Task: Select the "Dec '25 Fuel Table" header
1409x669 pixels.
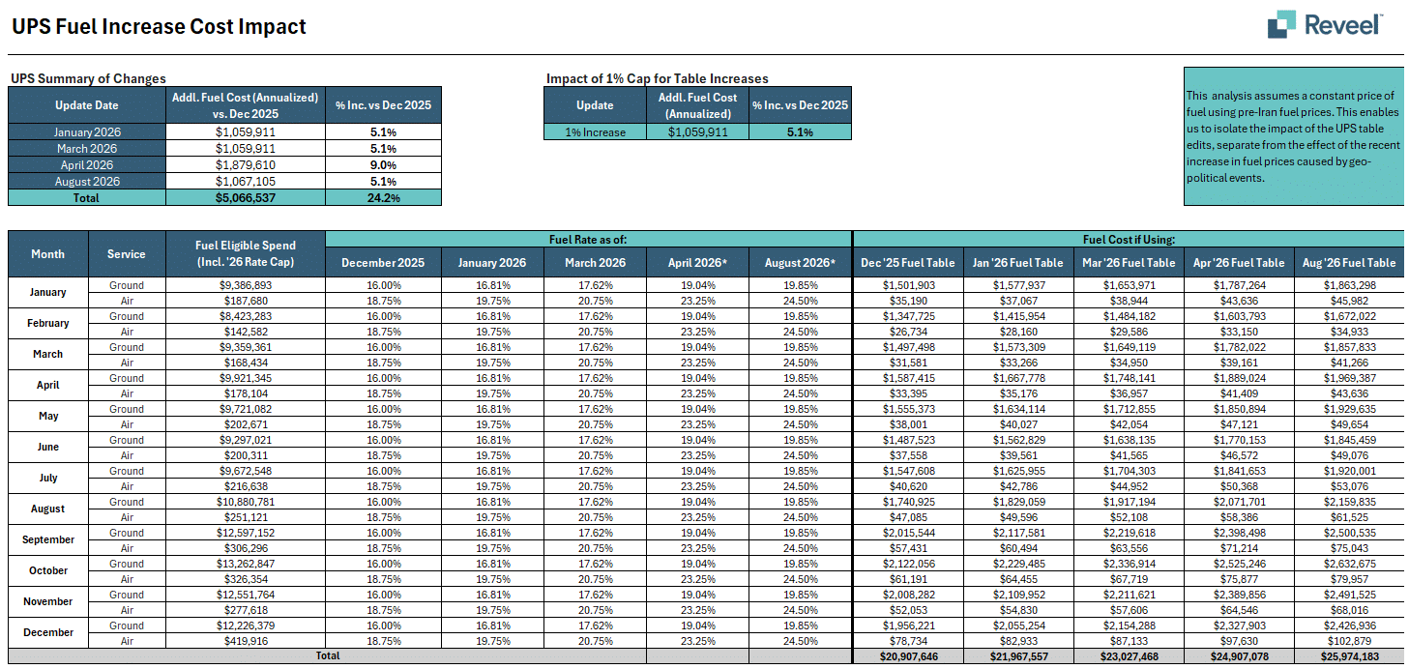Action: (x=908, y=263)
